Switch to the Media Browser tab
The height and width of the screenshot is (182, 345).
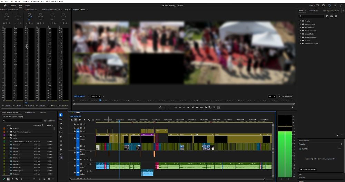tap(30, 113)
